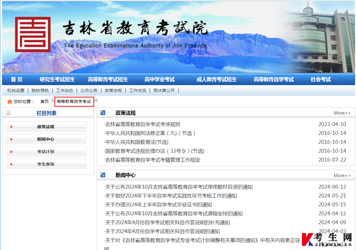Open 成人教育考试招生 navigation tab
This screenshot has height=250, width=356.
click(216, 79)
